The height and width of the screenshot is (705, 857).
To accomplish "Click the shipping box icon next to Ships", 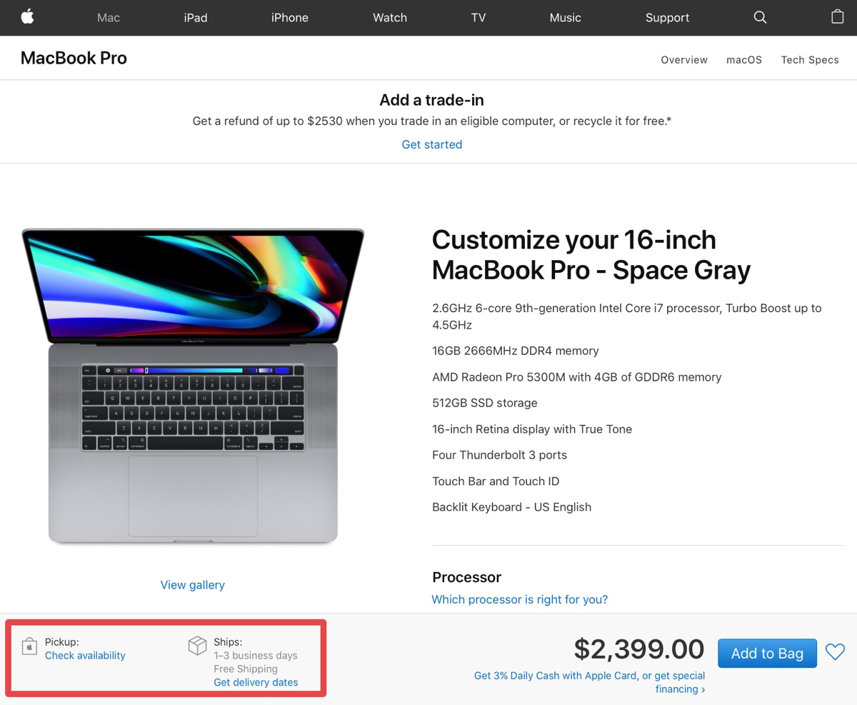I will (197, 645).
